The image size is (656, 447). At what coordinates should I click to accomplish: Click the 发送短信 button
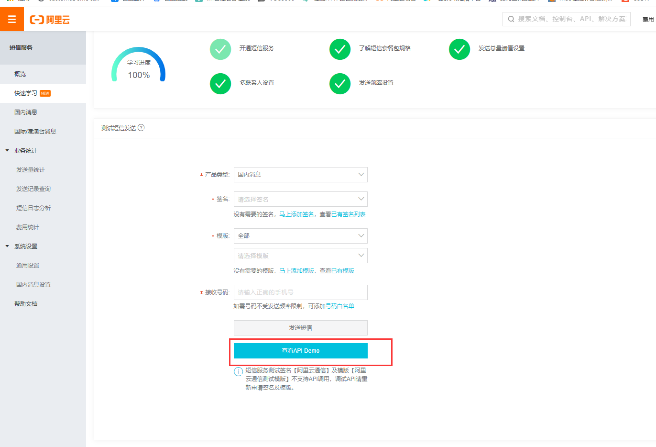300,328
